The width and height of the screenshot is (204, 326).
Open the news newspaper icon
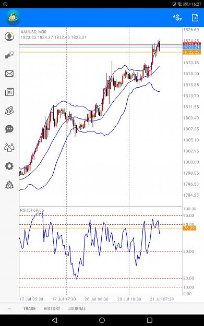pyautogui.click(x=9, y=92)
